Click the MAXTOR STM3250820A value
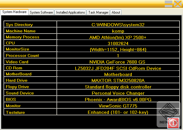Viewport: 183px width, 130px height. (x=118, y=81)
